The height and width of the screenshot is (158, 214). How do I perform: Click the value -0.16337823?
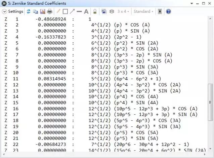pos(51,37)
